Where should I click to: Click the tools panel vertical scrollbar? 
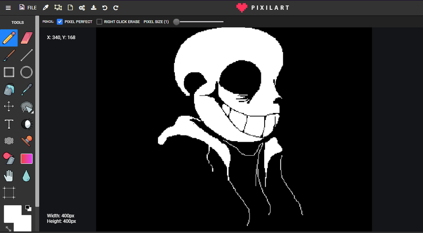point(37,111)
